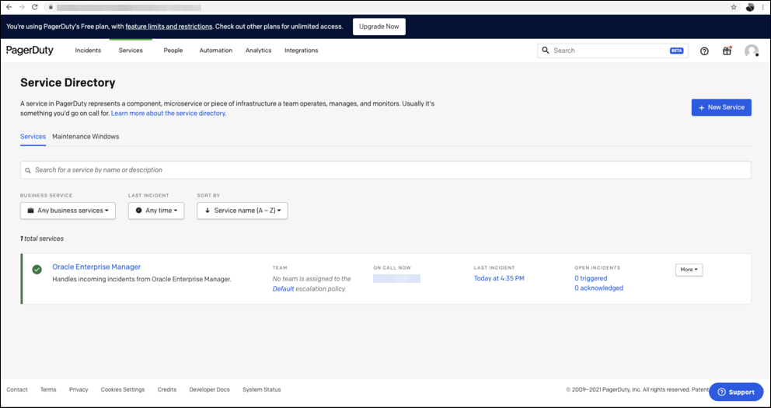Expand the Any time dropdown
The height and width of the screenshot is (408, 771).
click(x=156, y=211)
